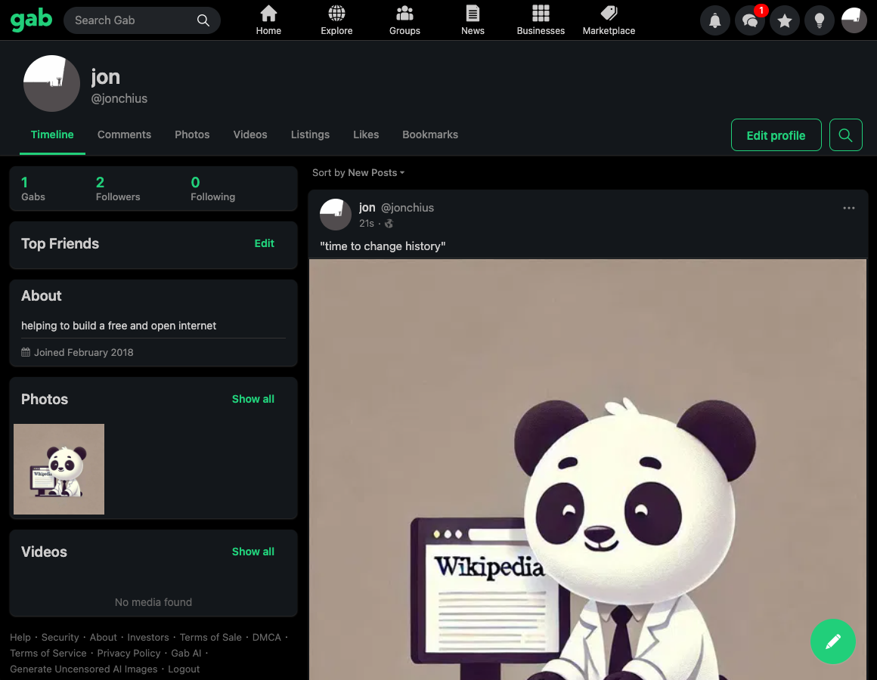Viewport: 877px width, 680px height.
Task: Open notifications bell
Action: point(714,20)
